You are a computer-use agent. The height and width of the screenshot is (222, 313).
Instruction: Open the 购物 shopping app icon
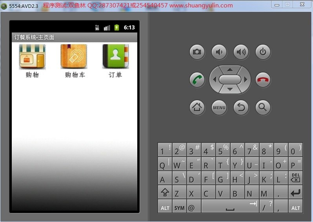pos(32,57)
